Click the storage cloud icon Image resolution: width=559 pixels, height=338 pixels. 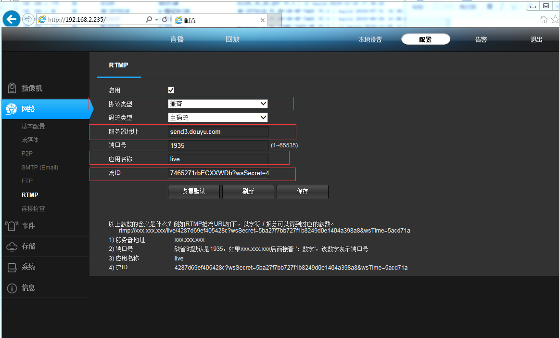[12, 247]
